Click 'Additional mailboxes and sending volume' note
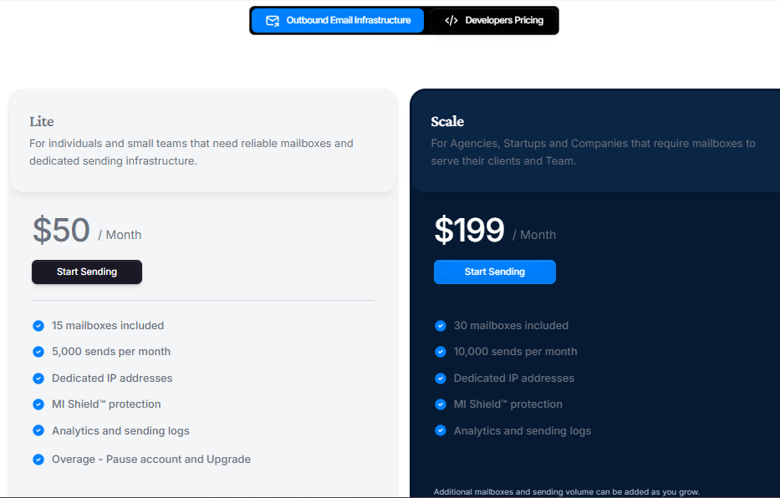 pos(567,492)
